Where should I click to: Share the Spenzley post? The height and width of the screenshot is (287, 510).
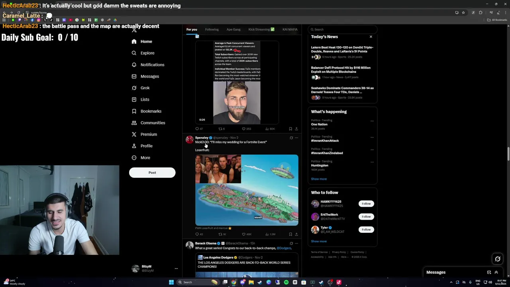pyautogui.click(x=296, y=234)
